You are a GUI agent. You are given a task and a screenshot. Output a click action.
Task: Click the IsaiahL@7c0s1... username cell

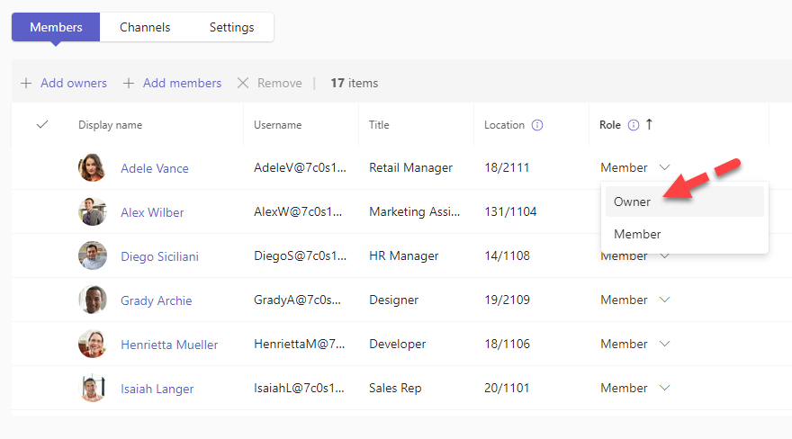[x=299, y=388]
